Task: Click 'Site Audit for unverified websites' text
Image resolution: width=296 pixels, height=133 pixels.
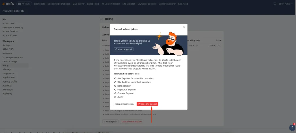Action: point(134,82)
